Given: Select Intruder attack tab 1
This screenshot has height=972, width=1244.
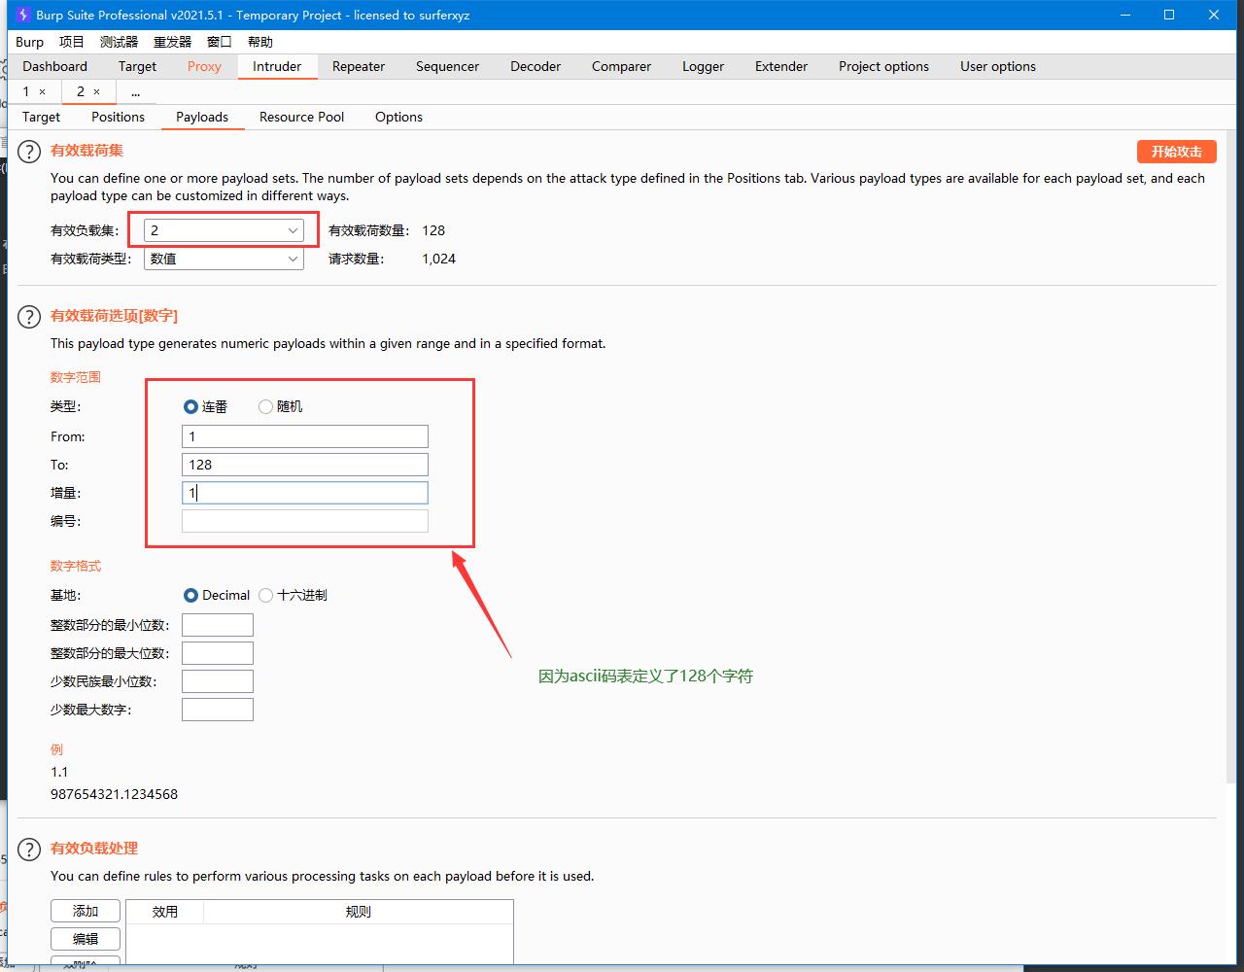Looking at the screenshot, I should (26, 91).
